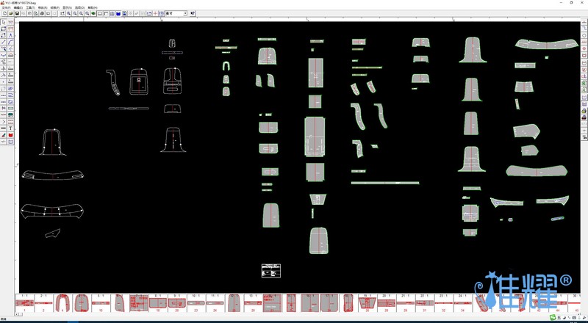The image size is (588, 323).
Task: Click the New file icon
Action: [4, 13]
